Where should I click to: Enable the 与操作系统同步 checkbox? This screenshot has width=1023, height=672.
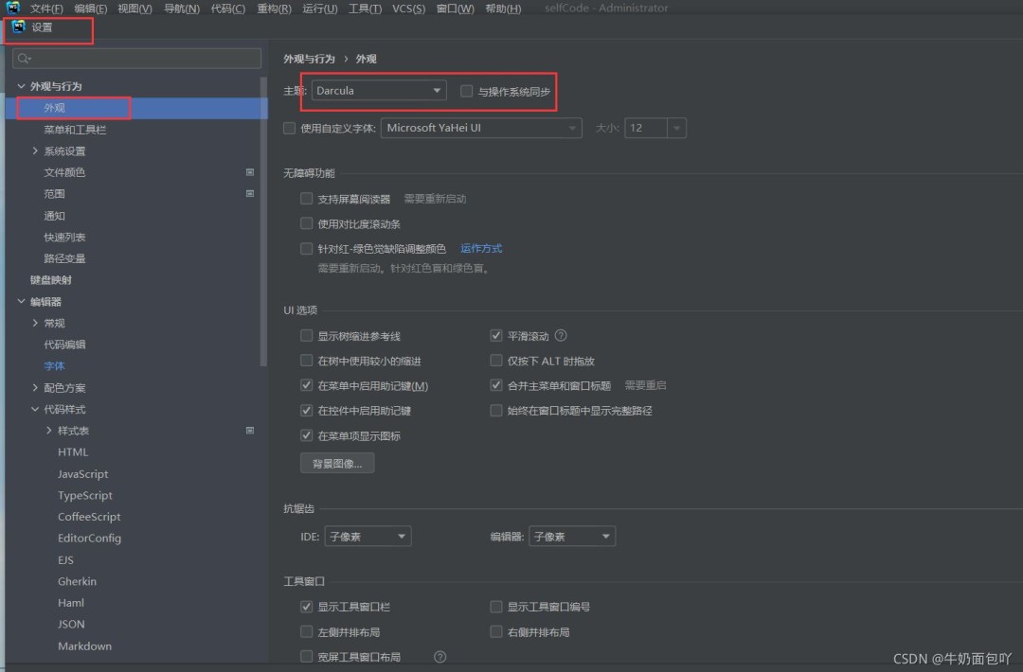464,91
